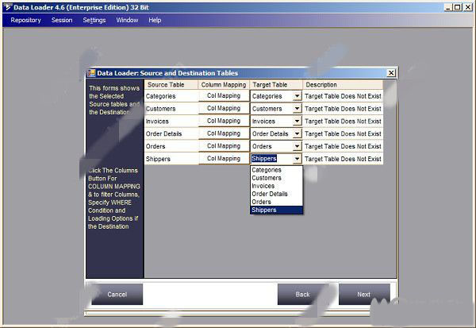
Task: Click Col Mapping button for Orders row
Action: (224, 146)
